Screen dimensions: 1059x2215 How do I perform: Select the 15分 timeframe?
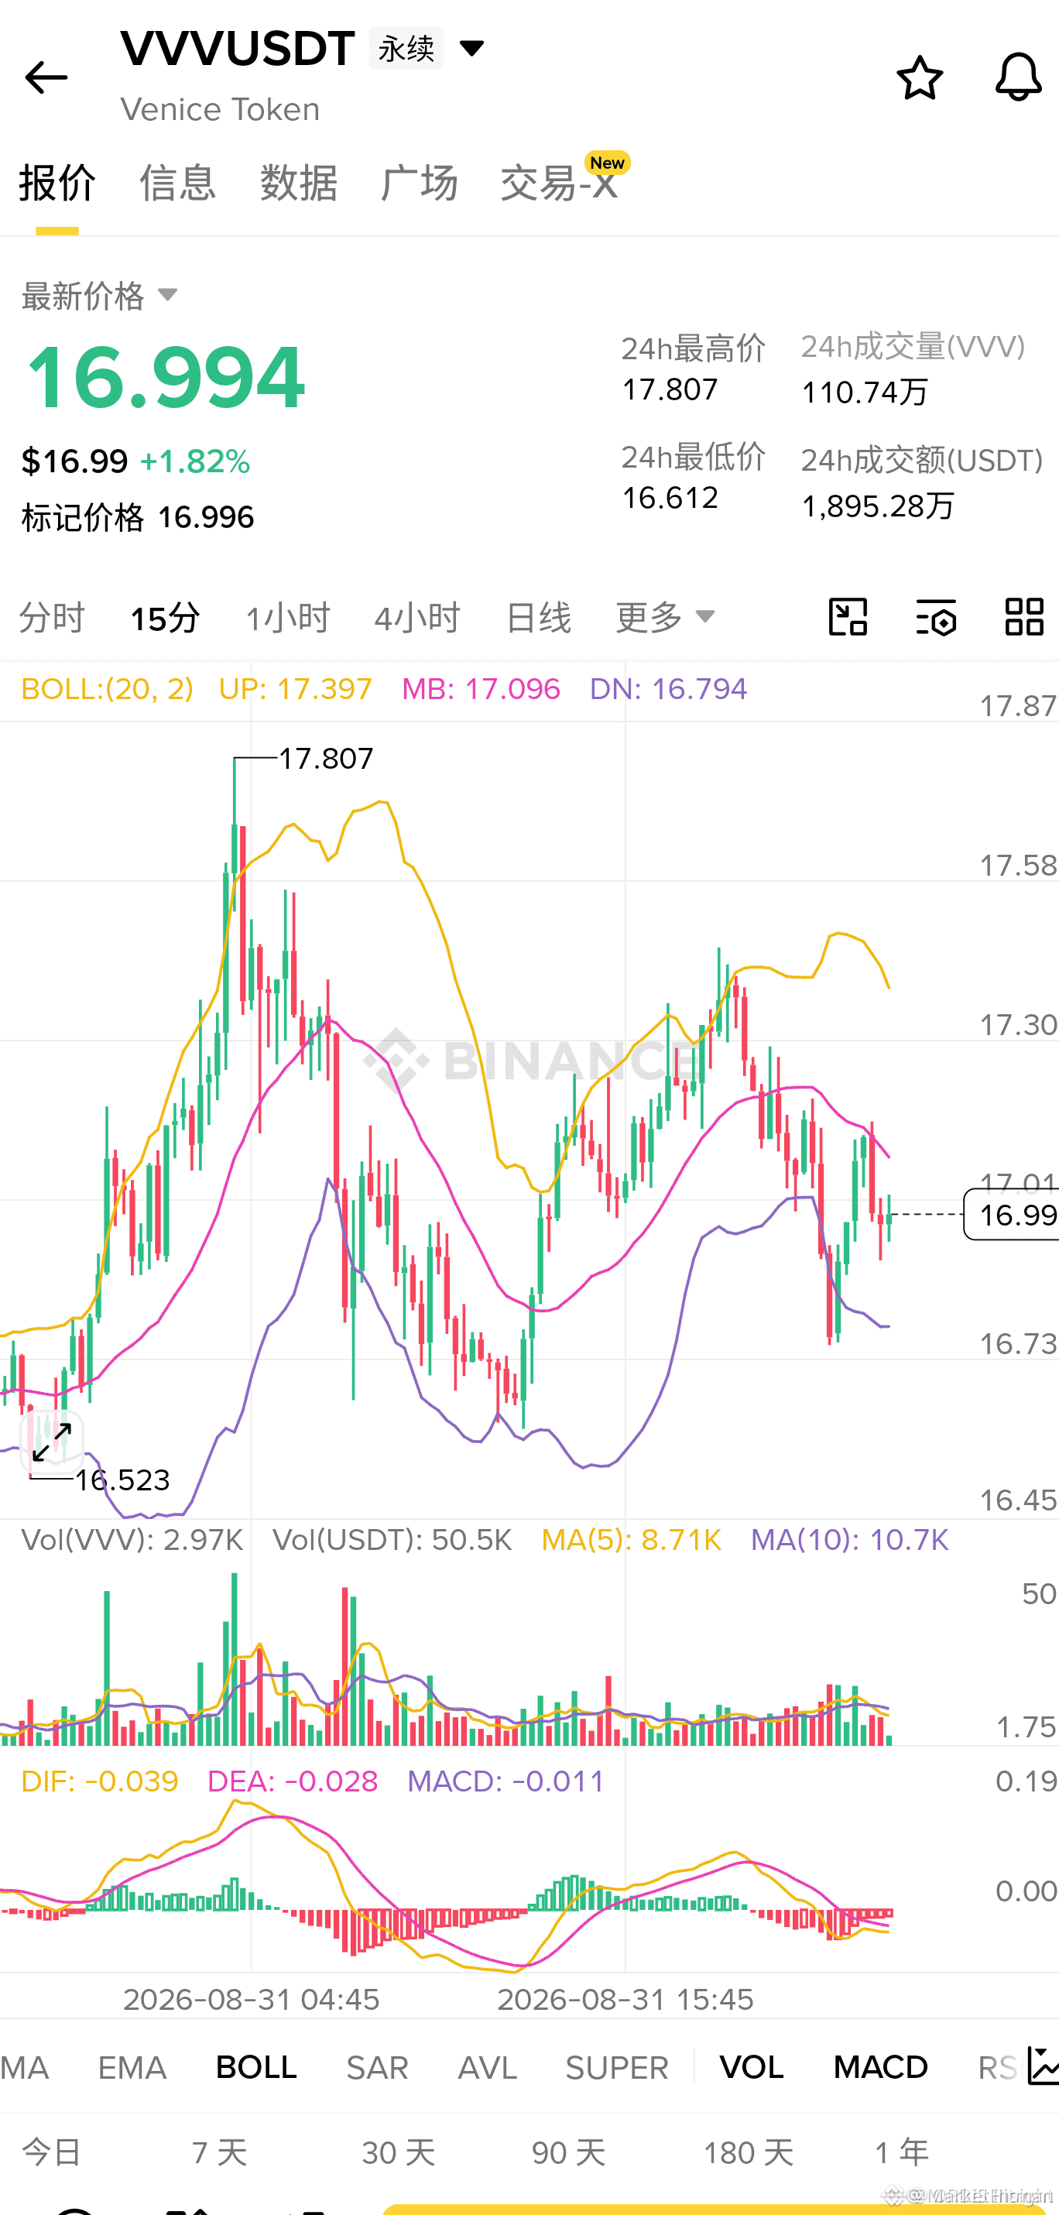(x=165, y=617)
